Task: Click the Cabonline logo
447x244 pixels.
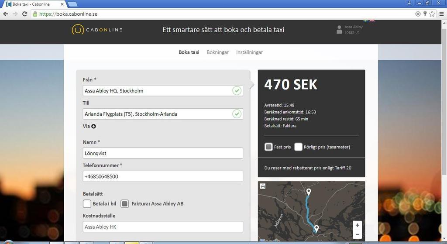Action: [x=97, y=30]
